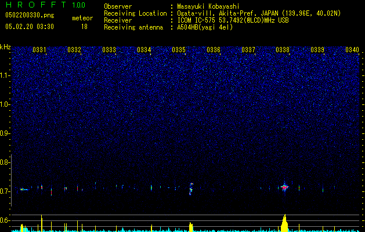The height and width of the screenshot is (232, 365).
Task: Click time marker 0335
Action: [x=179, y=49]
